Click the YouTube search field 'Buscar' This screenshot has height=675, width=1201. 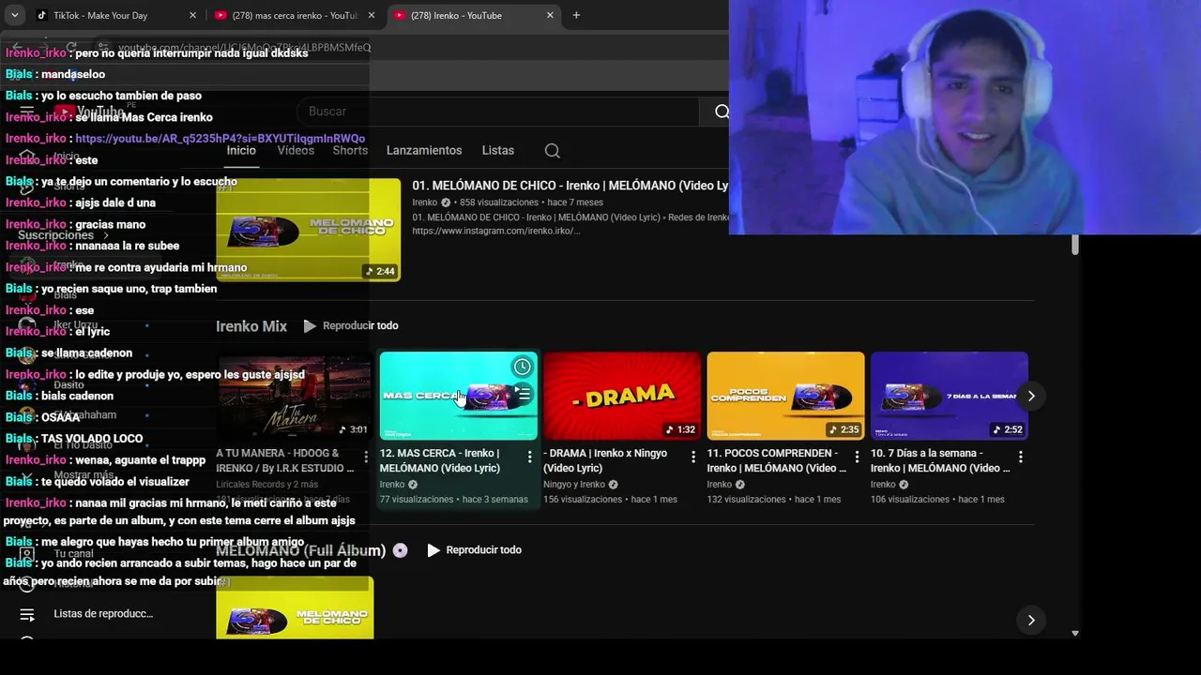point(497,112)
